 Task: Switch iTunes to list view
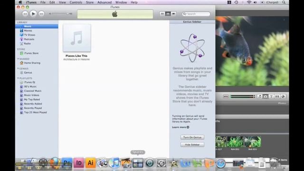[x=162, y=14]
